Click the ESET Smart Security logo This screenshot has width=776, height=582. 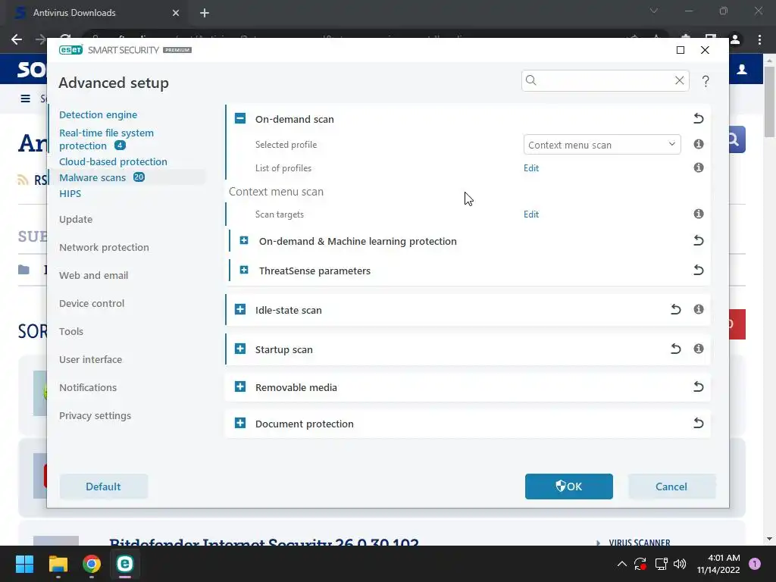click(125, 50)
